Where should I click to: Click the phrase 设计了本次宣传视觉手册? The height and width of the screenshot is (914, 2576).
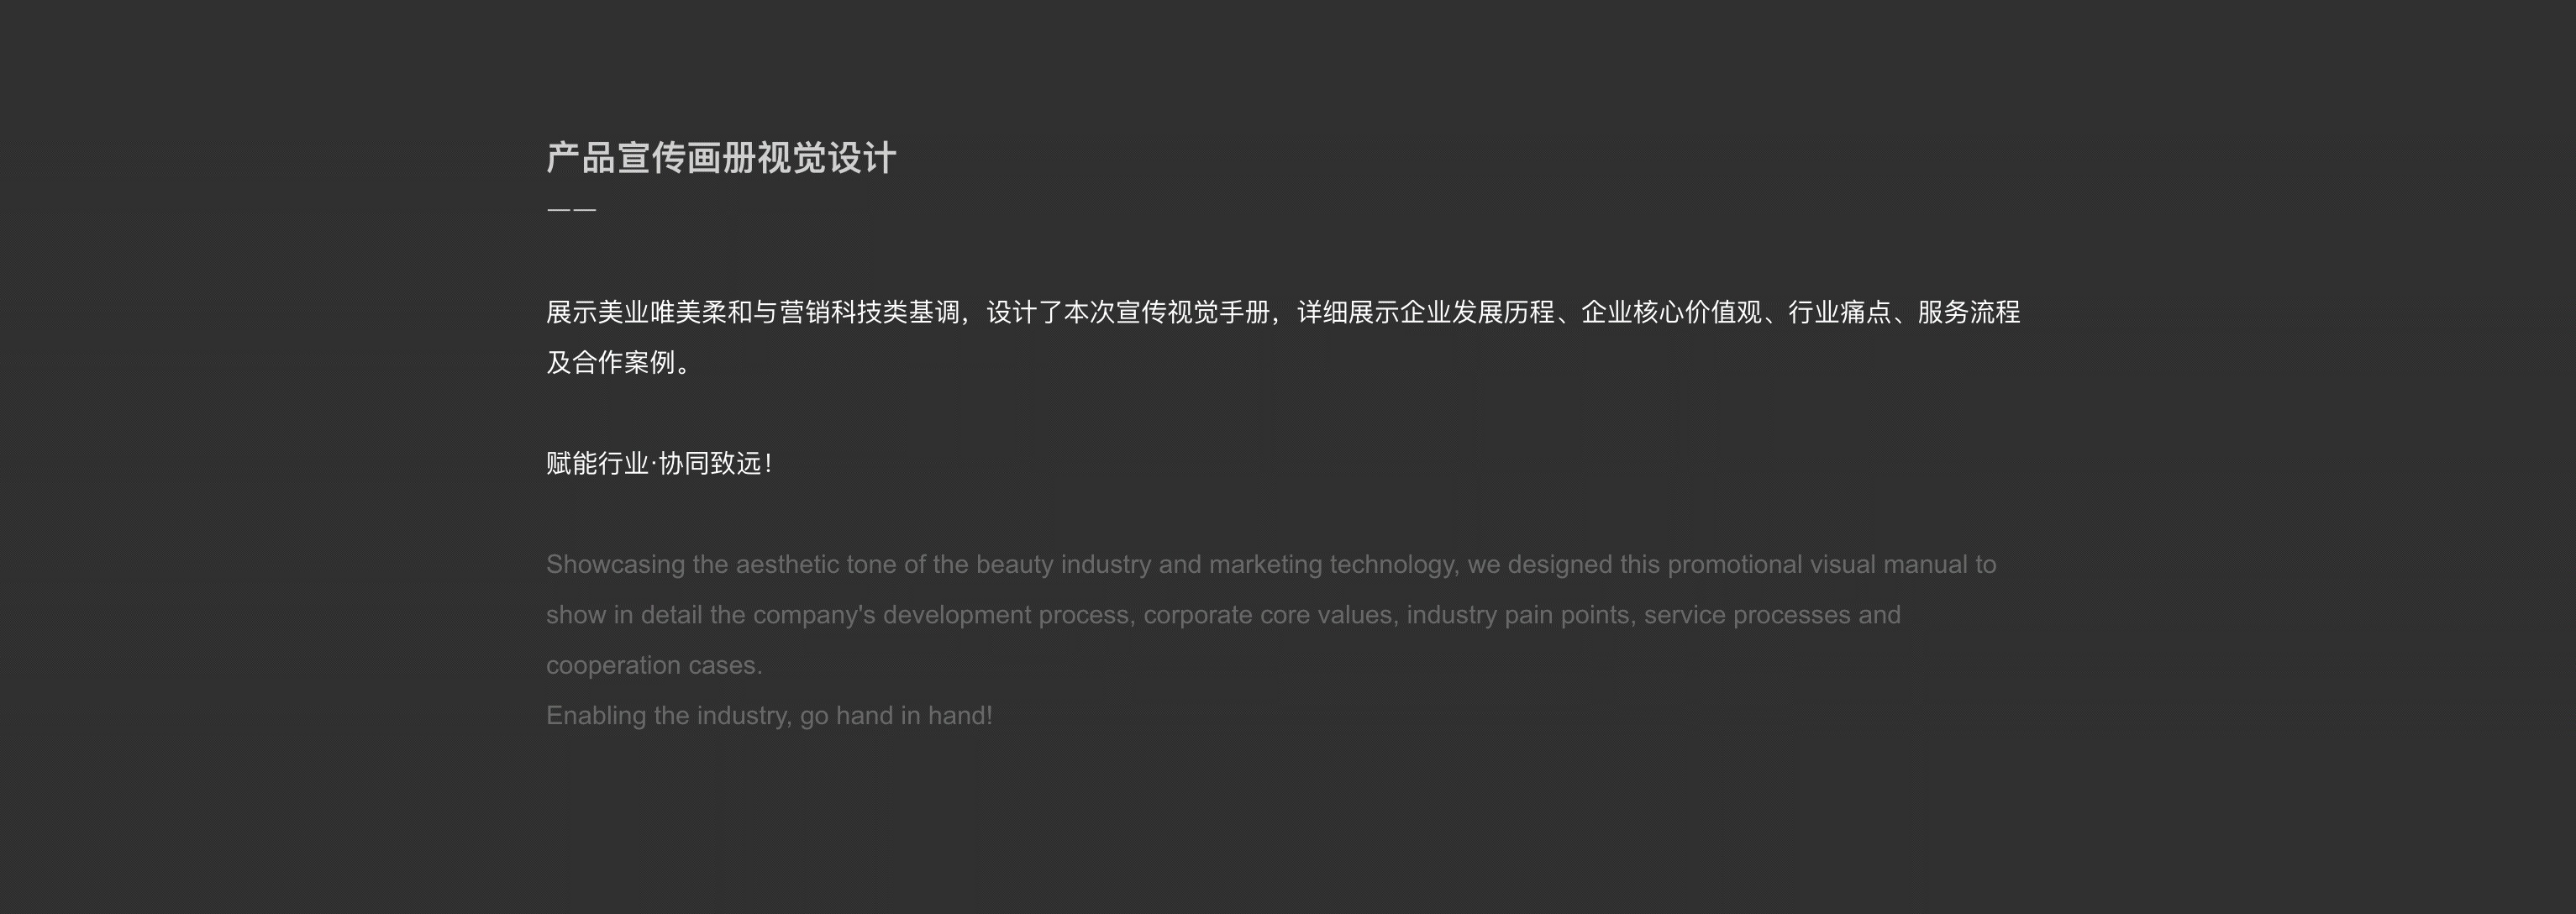tap(1129, 312)
